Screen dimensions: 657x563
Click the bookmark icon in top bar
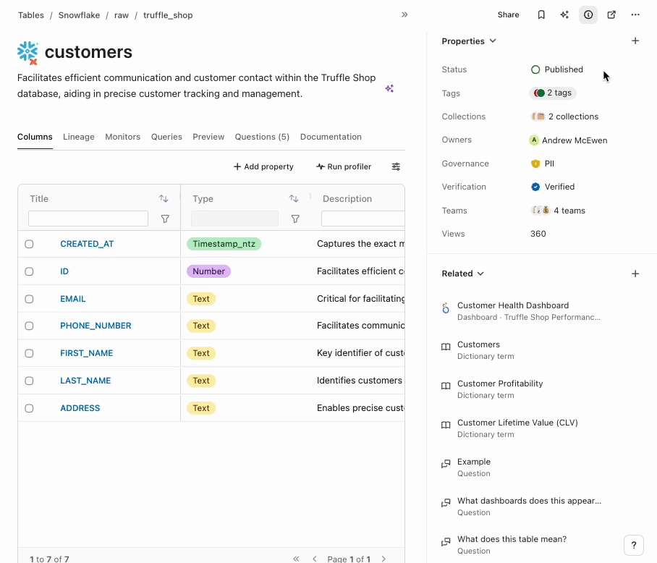point(541,14)
